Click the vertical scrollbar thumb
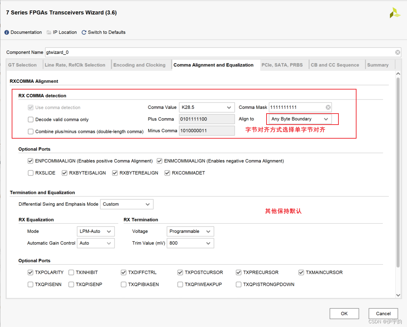Image resolution: width=407 pixels, height=327 pixels. 398,172
